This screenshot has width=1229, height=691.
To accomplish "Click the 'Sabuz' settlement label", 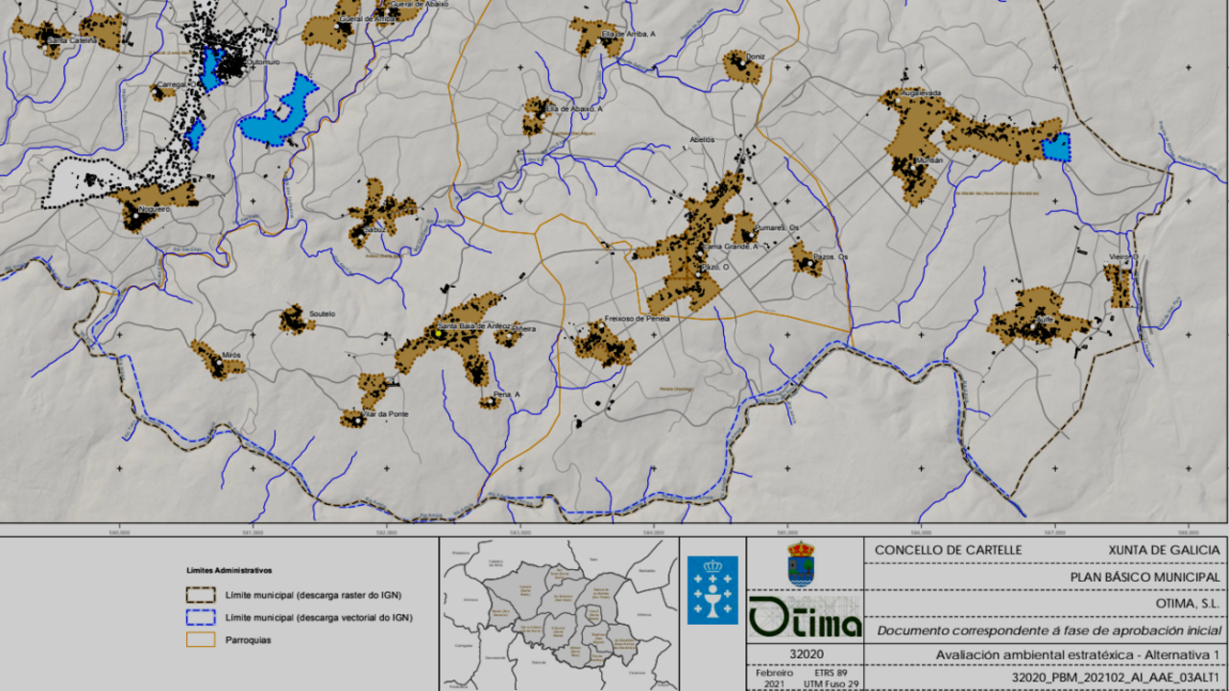I will coord(374,230).
